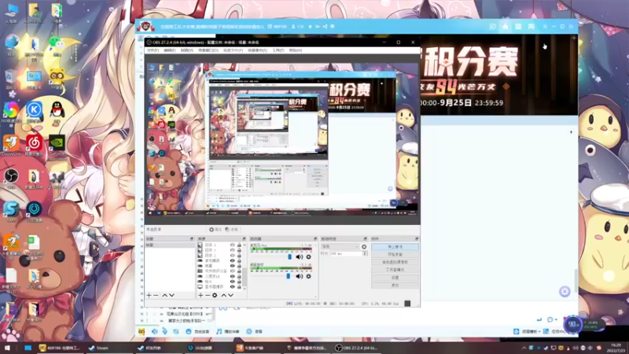The image size is (629, 354).
Task: Enable OBS 工作室模式 studio mode
Action: point(395,270)
